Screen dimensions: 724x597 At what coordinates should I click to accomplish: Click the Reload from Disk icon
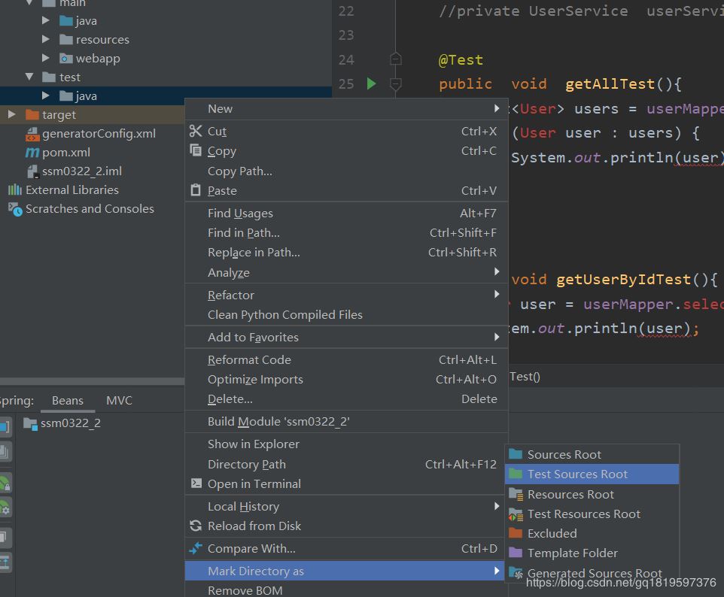pyautogui.click(x=196, y=526)
